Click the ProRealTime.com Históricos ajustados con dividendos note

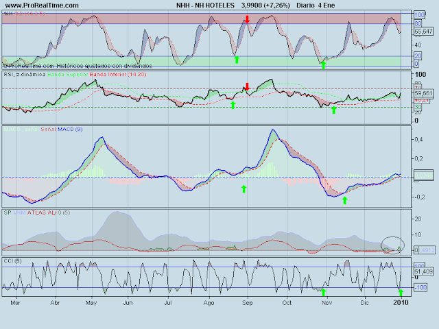[x=78, y=66]
